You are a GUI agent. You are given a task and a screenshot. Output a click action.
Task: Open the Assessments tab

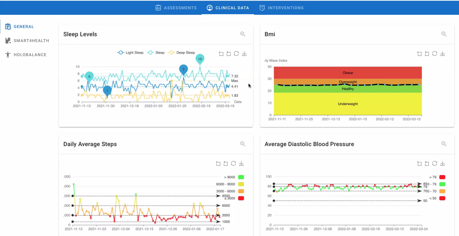[x=176, y=8]
